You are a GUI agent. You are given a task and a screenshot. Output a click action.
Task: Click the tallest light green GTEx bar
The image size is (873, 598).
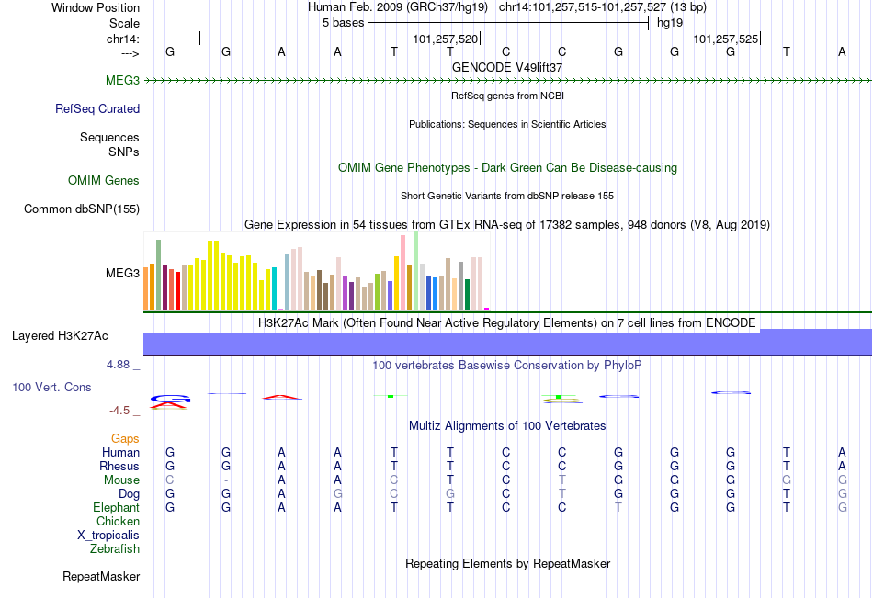(416, 271)
